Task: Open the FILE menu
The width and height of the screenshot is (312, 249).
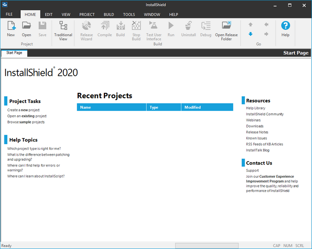Action: 9,15
